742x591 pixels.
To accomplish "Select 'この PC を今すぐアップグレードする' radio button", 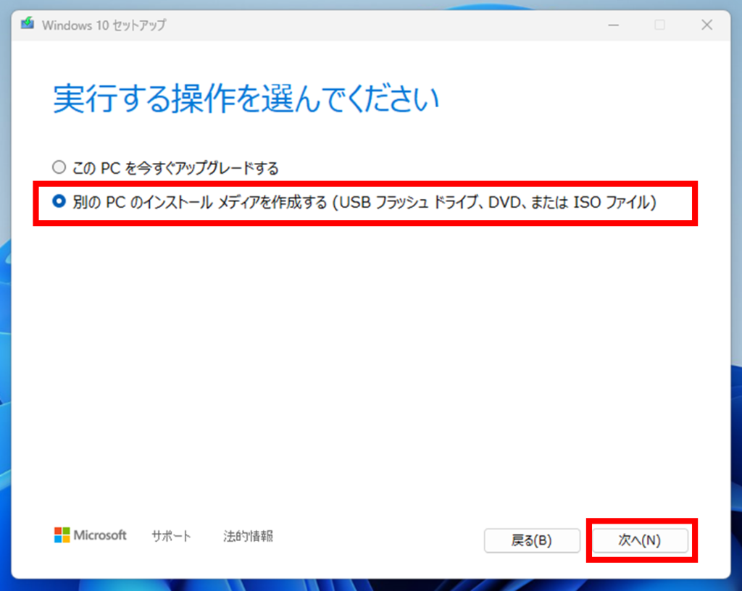I will click(59, 167).
